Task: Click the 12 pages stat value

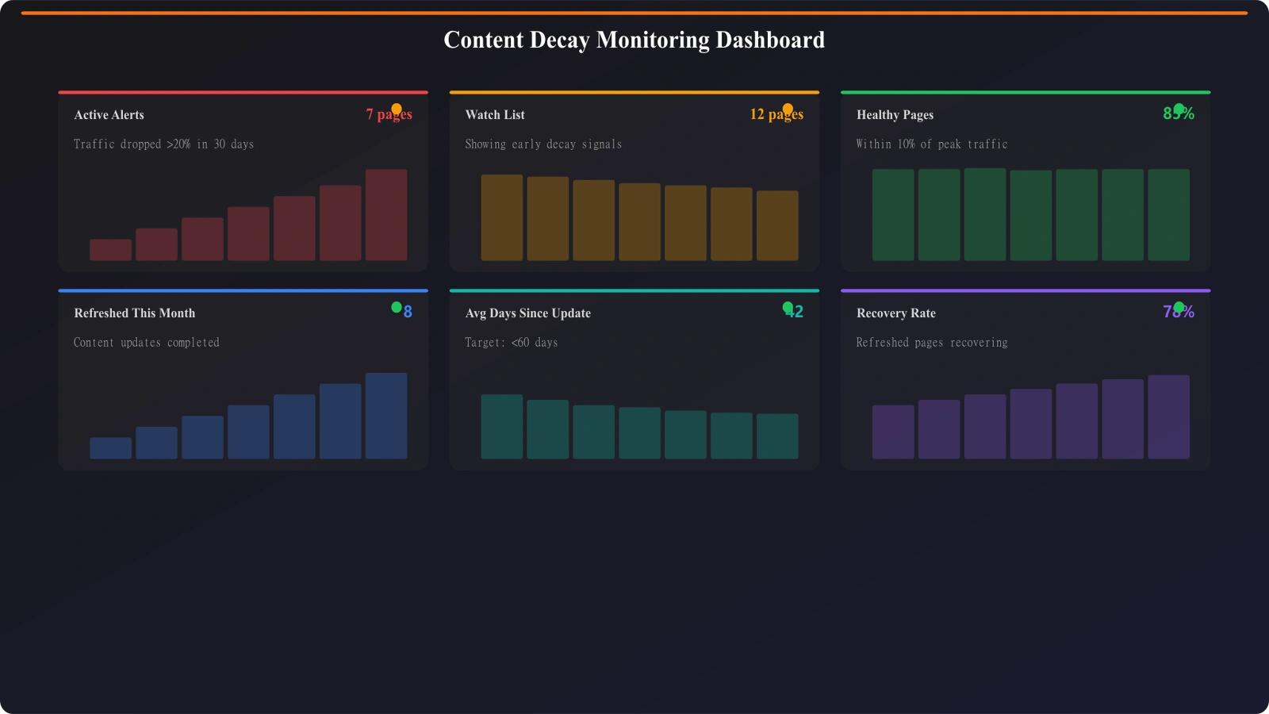Action: click(776, 114)
